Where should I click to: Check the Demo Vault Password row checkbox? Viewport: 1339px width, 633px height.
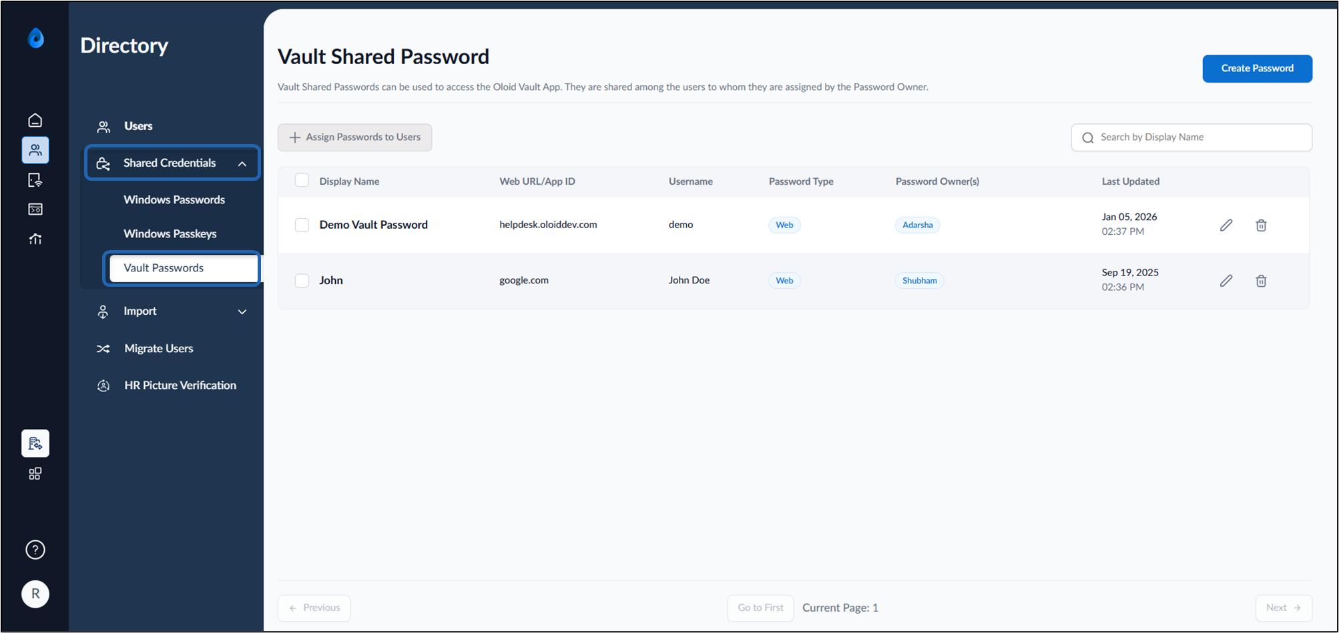pos(302,225)
